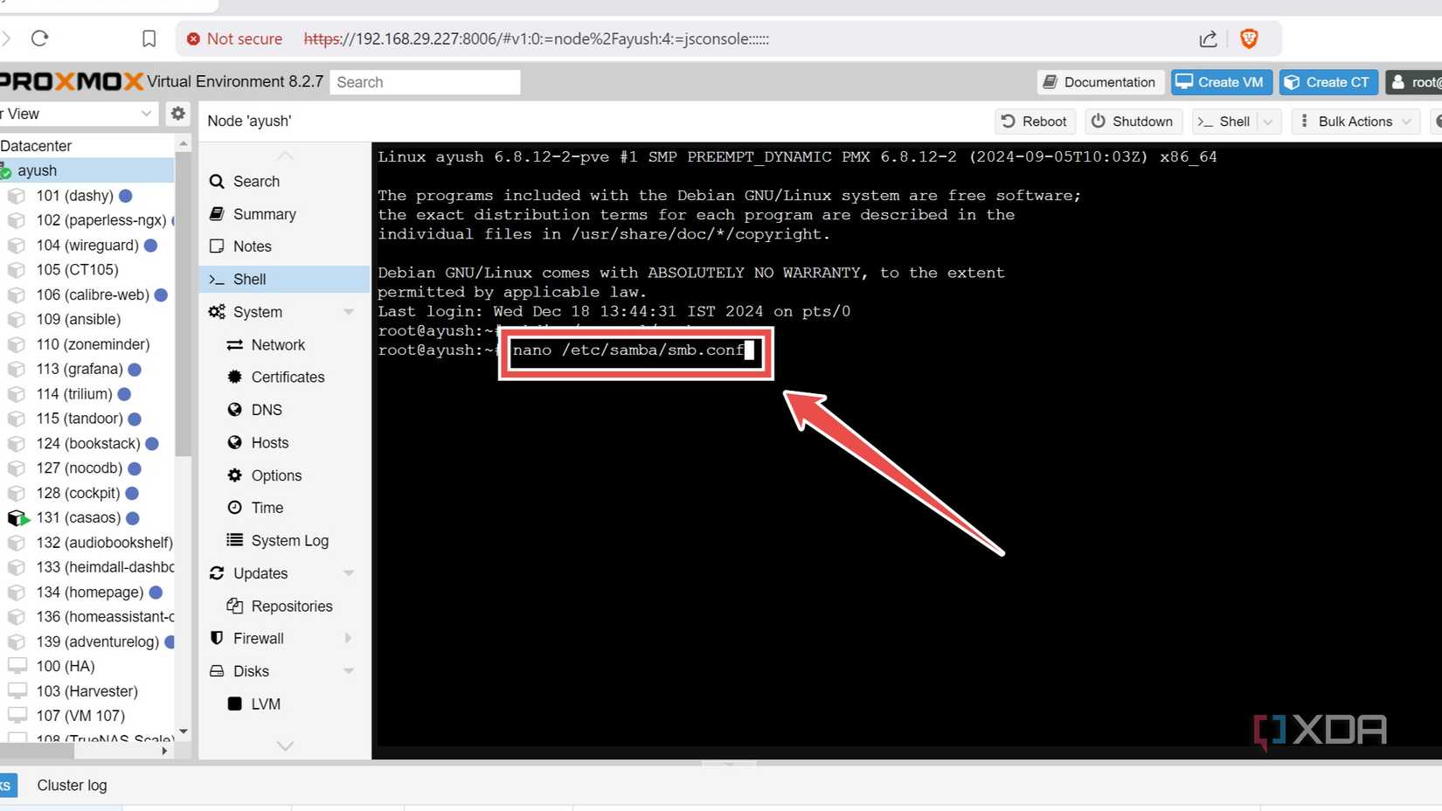Click the Not secure site warning
Image resolution: width=1442 pixels, height=811 pixels.
(x=234, y=38)
